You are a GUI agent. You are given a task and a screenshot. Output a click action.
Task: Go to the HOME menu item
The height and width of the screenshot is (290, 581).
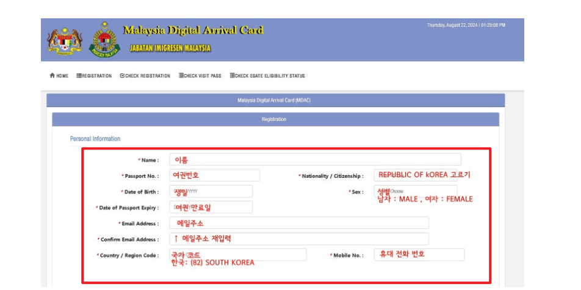point(59,76)
